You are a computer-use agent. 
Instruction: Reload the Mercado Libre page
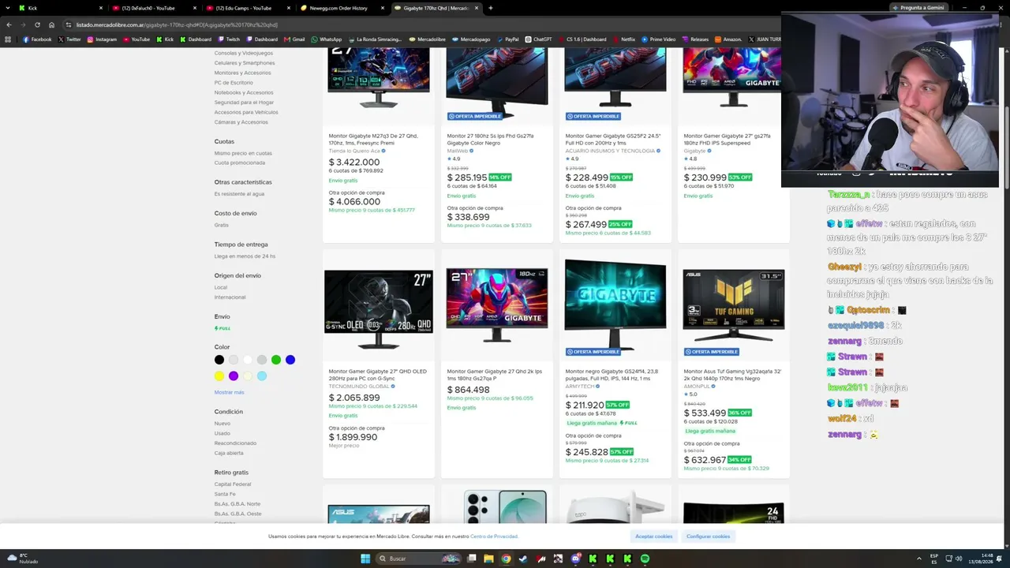36,24
